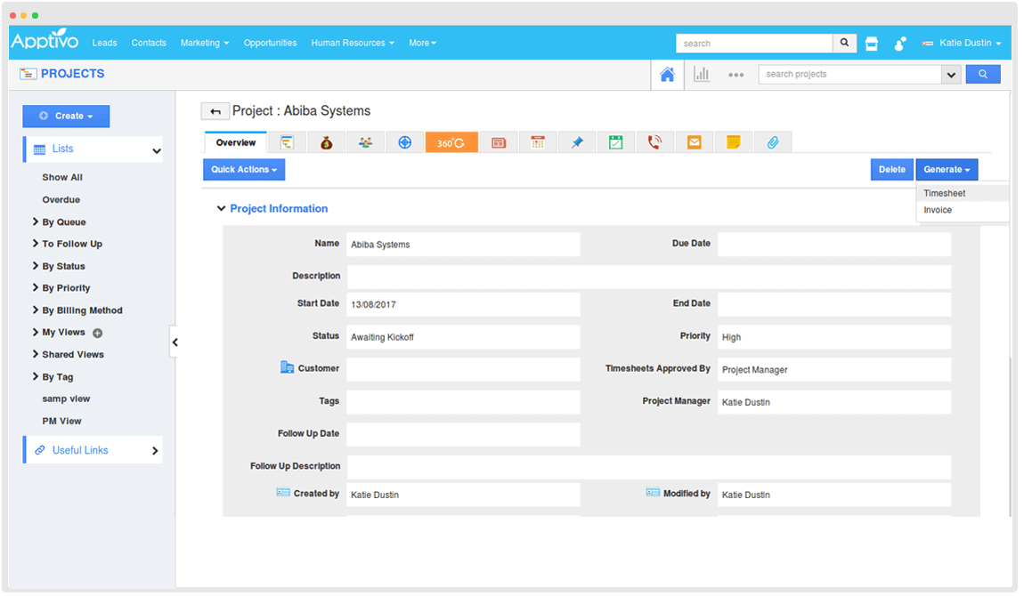Open the emails envelope icon tab
This screenshot has height=596, width=1024.
pos(694,142)
